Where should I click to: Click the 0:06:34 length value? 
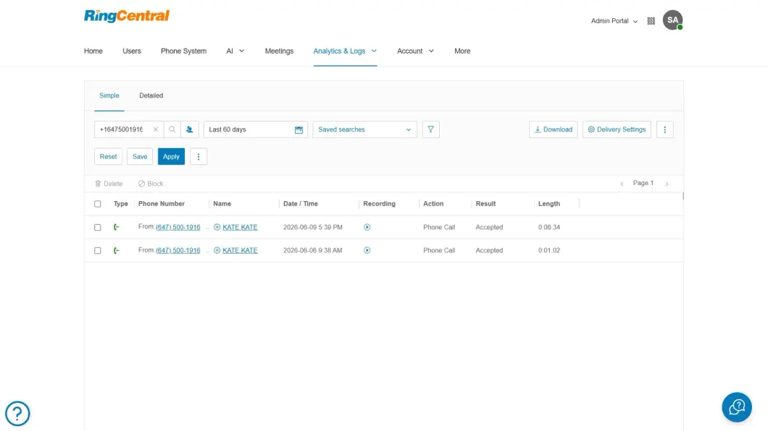coord(549,227)
